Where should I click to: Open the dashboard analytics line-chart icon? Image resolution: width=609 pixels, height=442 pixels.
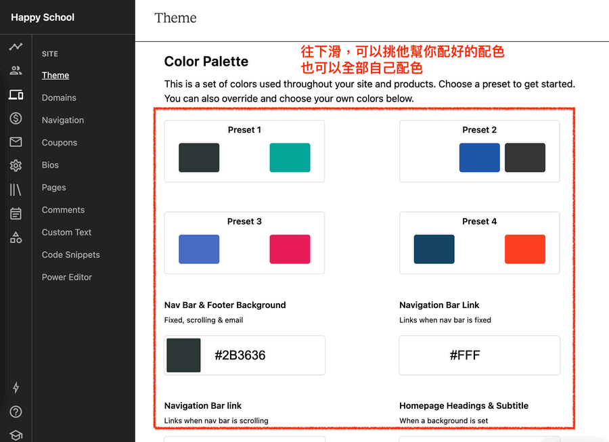(x=16, y=47)
